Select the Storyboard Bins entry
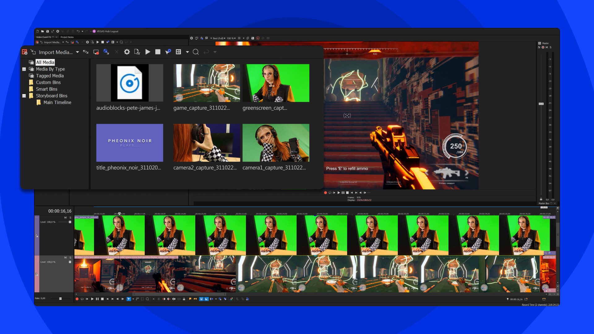The image size is (594, 334). (51, 96)
